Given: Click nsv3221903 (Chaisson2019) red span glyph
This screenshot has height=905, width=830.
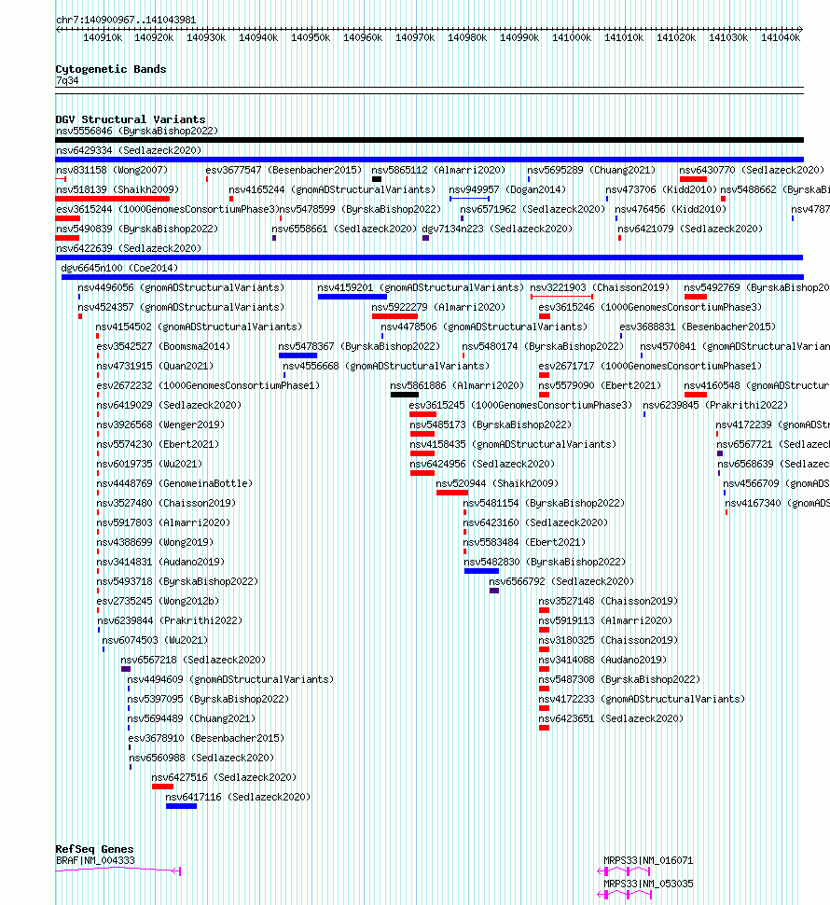Looking at the screenshot, I should 561,297.
